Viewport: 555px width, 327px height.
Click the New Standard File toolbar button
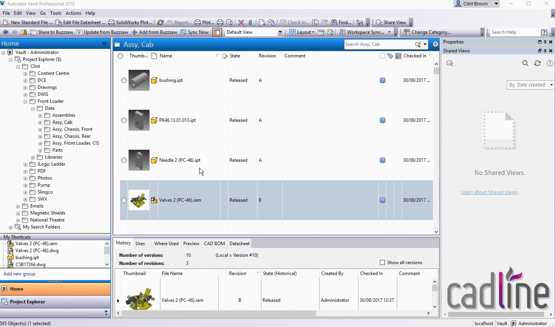(x=28, y=22)
